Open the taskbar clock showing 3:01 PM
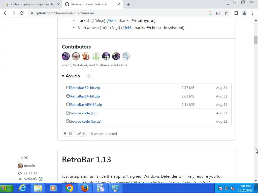 pos(245,188)
